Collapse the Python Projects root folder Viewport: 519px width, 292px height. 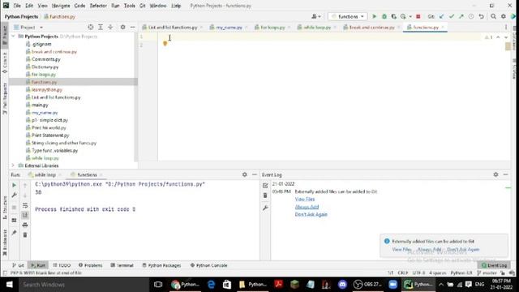(x=13, y=36)
